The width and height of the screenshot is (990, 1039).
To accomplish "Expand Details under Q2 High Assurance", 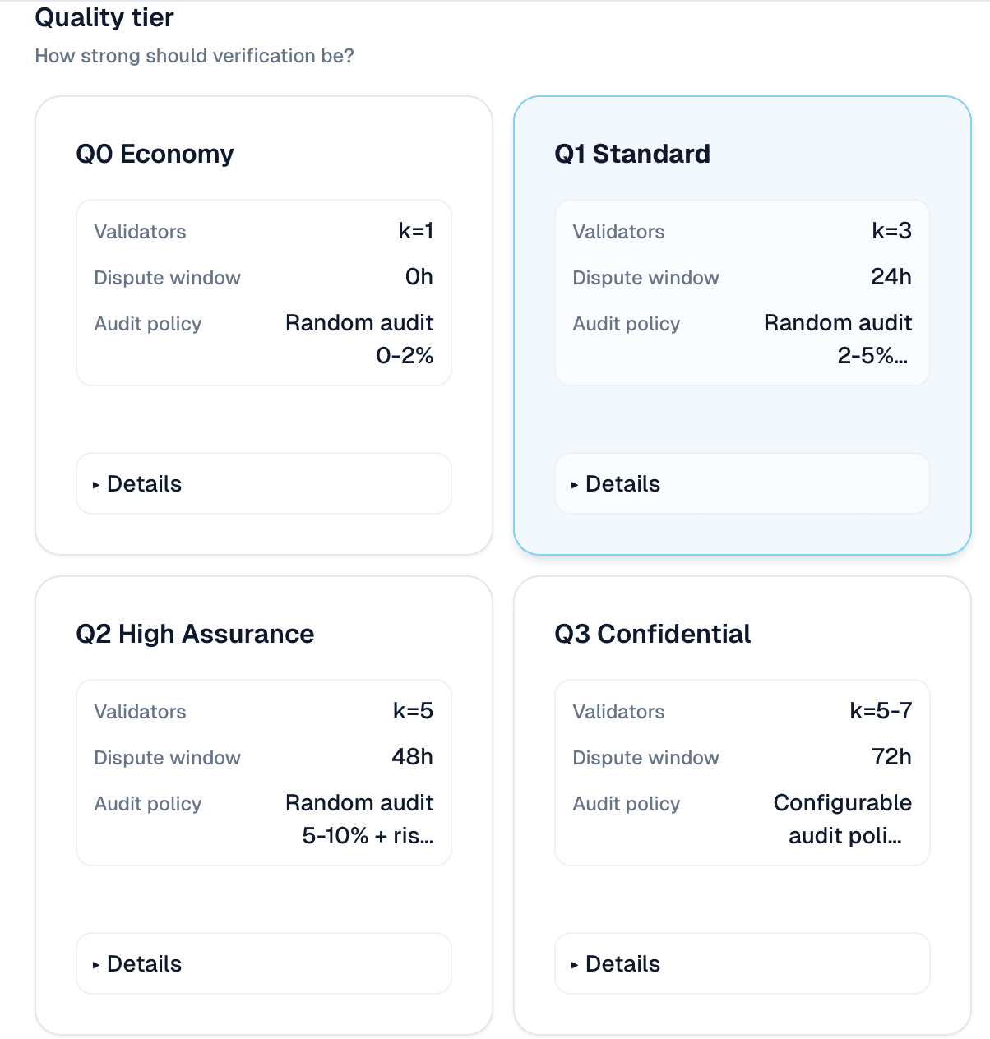I will (145, 964).
